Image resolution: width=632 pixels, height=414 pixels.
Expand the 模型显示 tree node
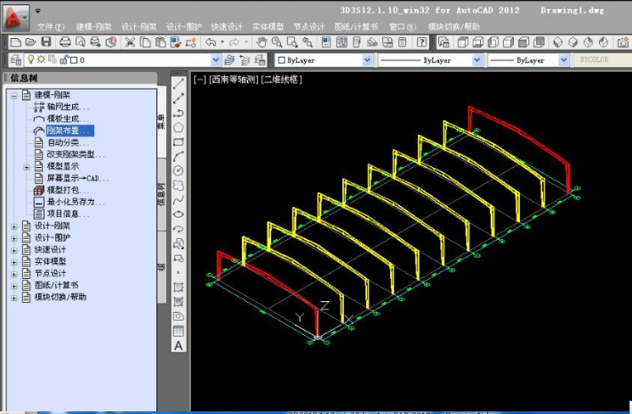[x=27, y=166]
